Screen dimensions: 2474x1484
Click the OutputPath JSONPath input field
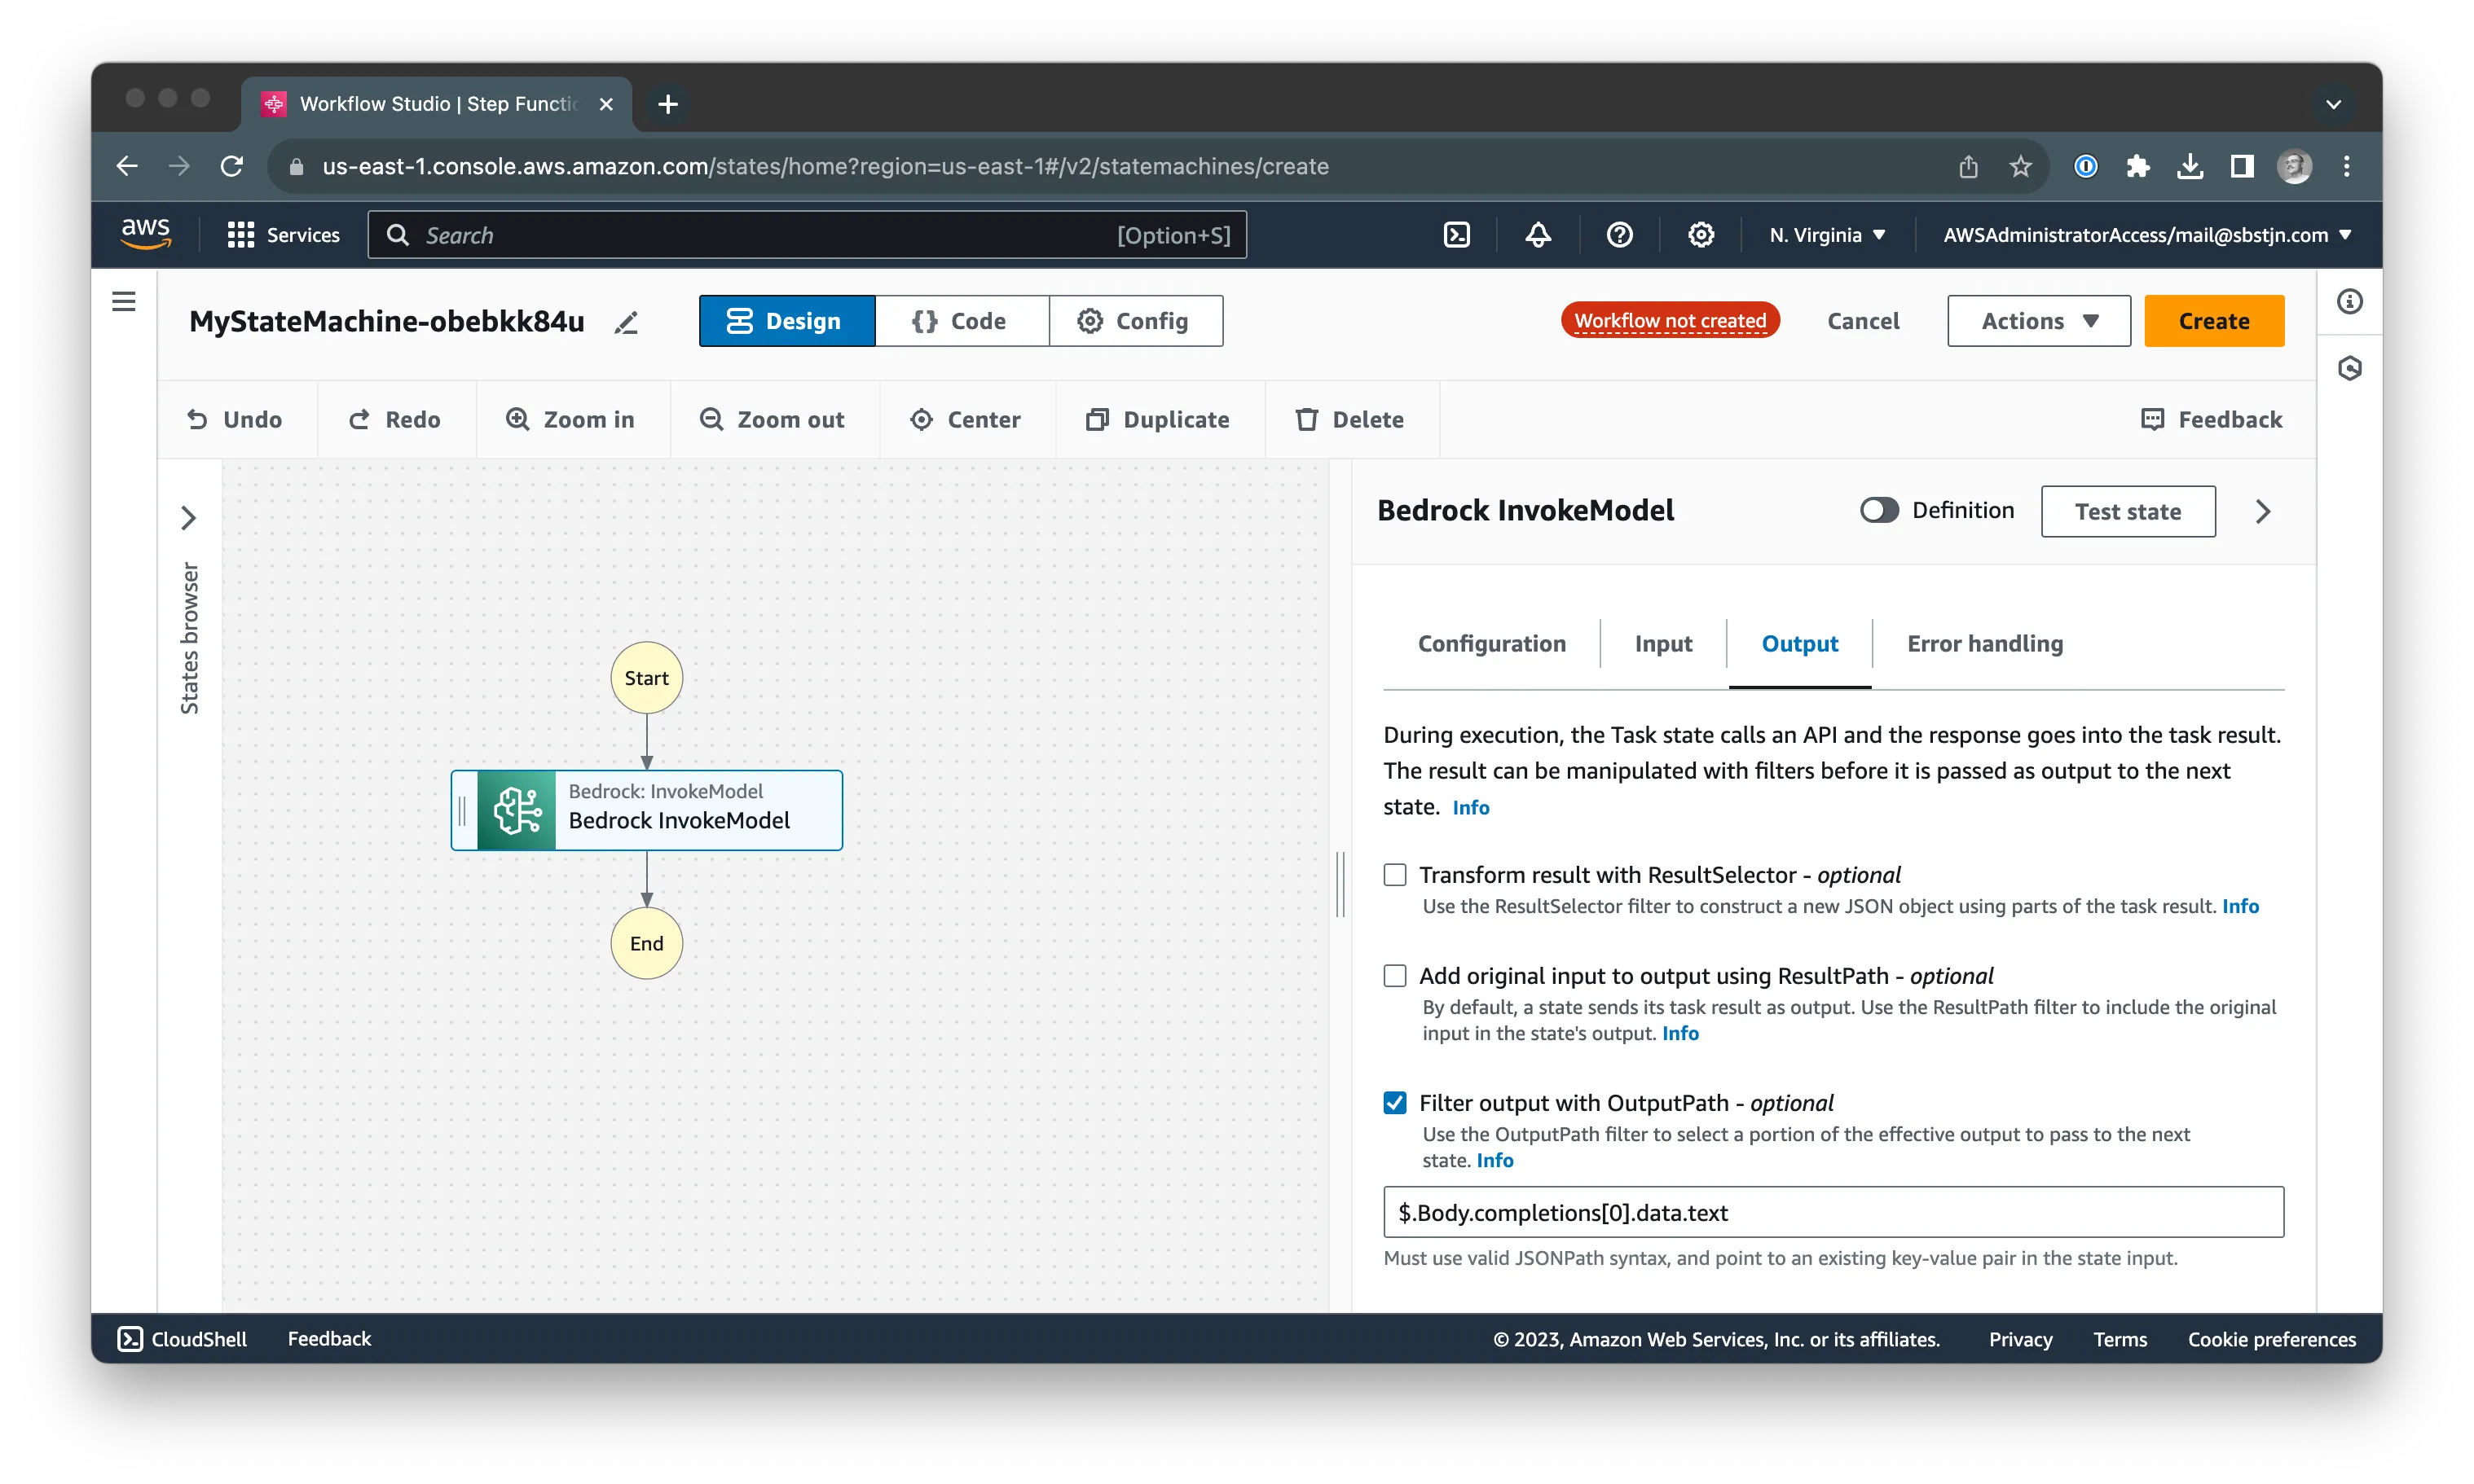tap(1832, 1212)
